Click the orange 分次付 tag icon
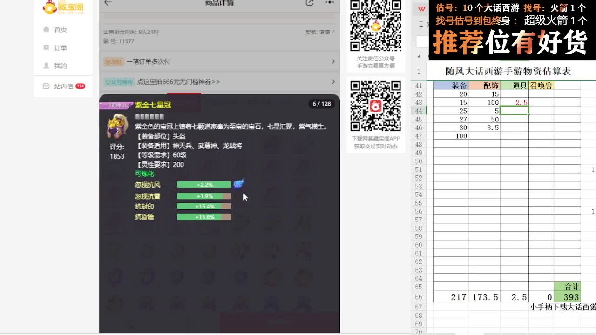This screenshot has width=596, height=335. click(114, 61)
